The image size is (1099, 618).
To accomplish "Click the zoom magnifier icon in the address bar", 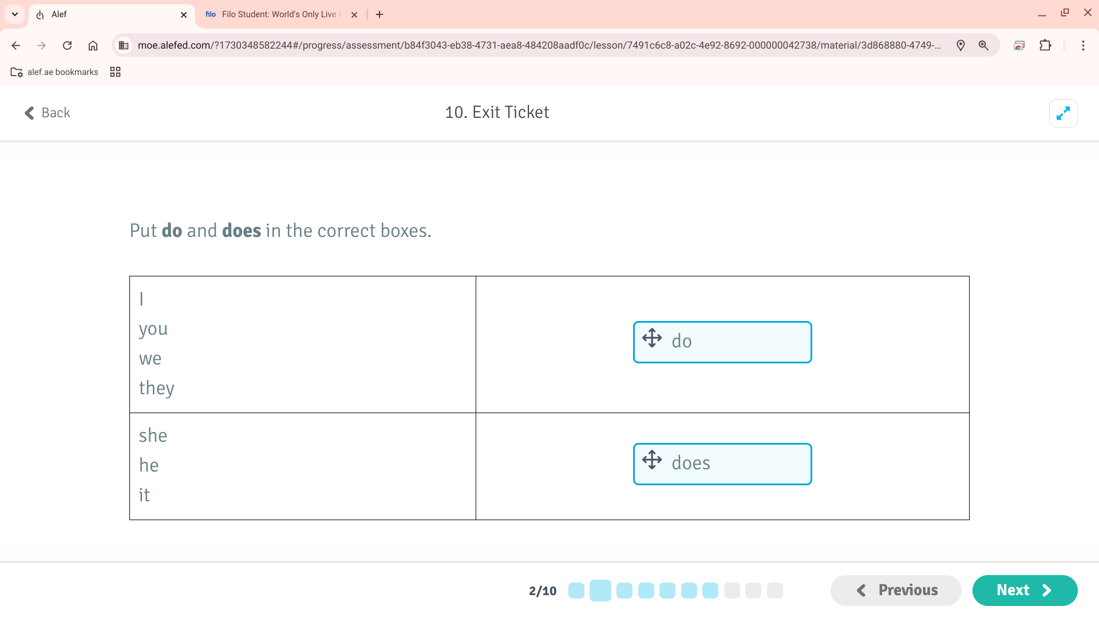I will click(x=983, y=45).
